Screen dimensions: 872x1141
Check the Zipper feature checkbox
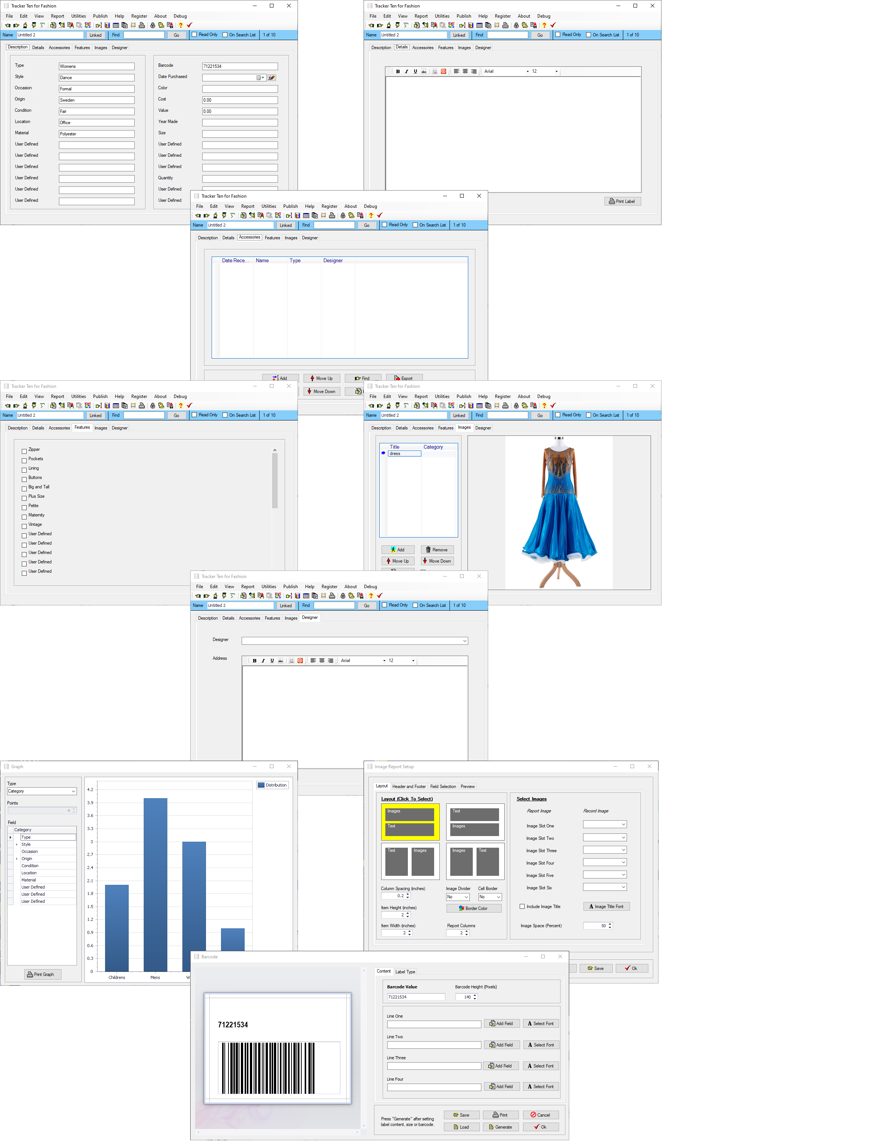point(24,451)
